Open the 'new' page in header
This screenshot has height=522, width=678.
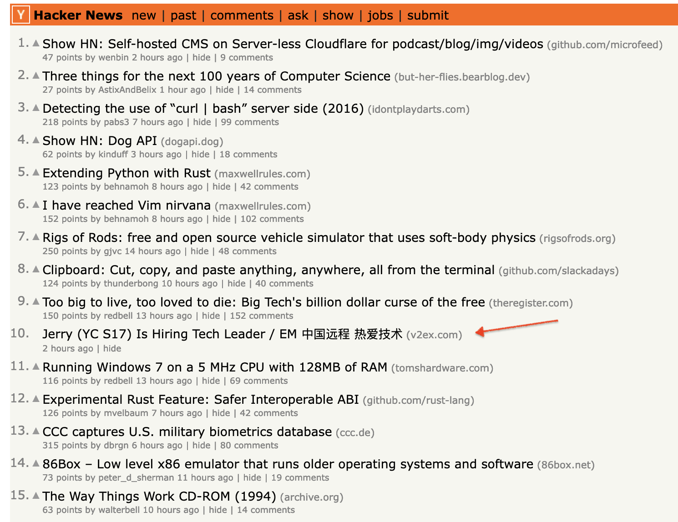pos(144,15)
